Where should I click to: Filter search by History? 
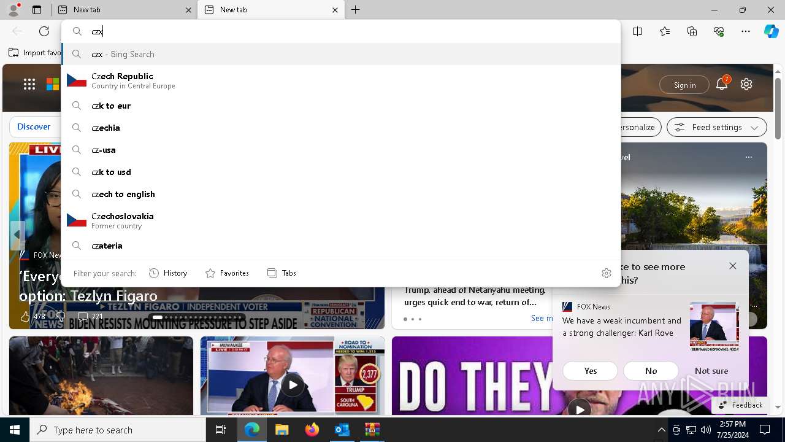[168, 273]
